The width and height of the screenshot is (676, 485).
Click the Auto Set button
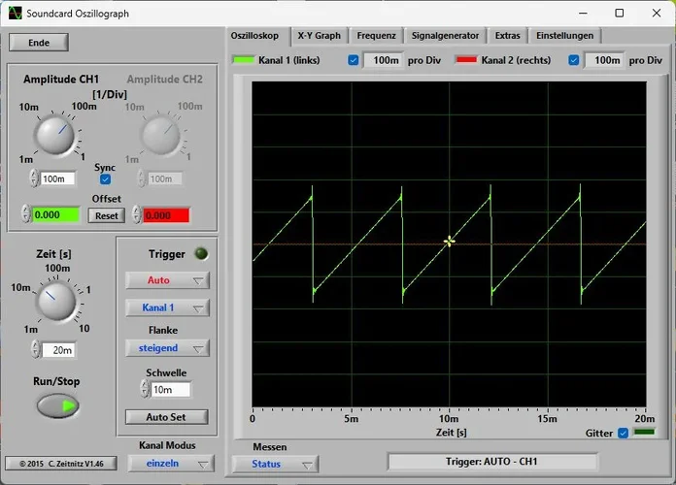[x=167, y=417]
